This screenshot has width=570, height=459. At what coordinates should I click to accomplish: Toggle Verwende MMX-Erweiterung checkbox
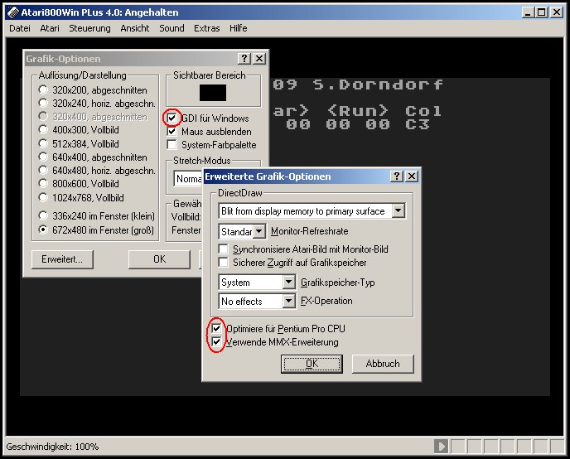pos(217,342)
